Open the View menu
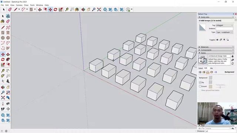This screenshot has height=133, width=237. click(12, 5)
